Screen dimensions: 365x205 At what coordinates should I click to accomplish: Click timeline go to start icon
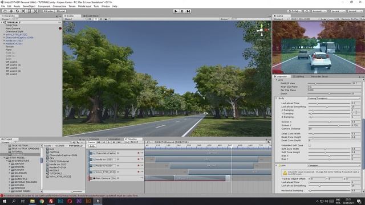pyautogui.click(x=99, y=142)
